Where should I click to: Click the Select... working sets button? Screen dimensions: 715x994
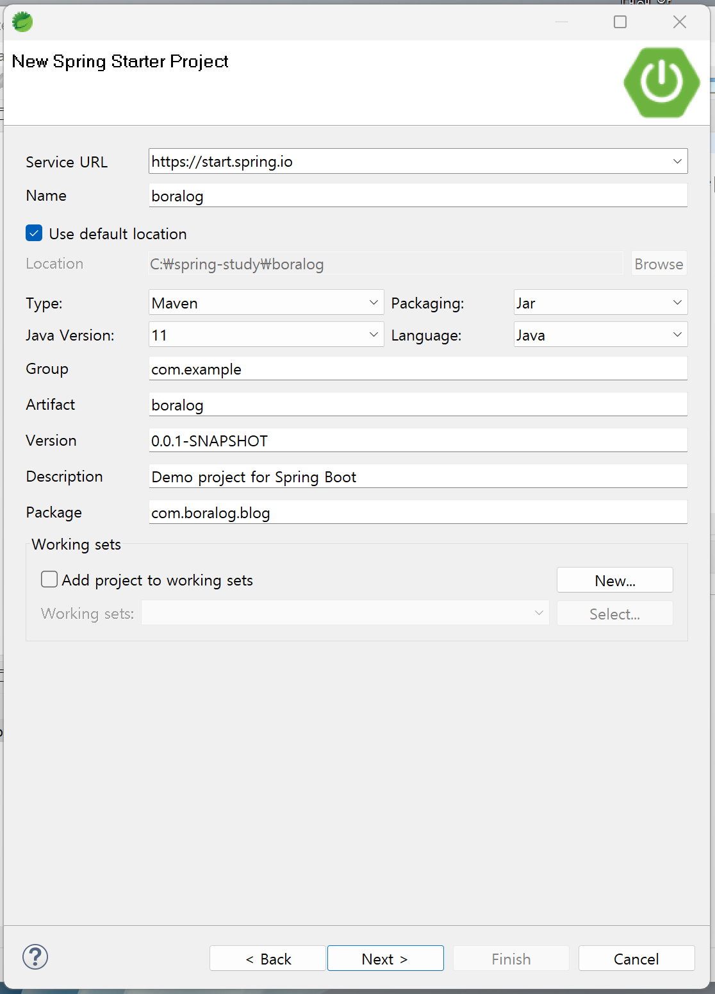(615, 613)
